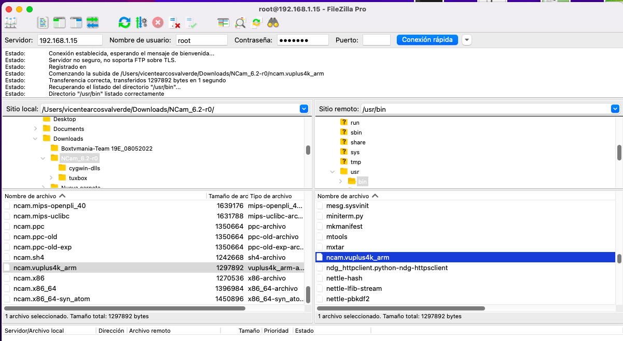Open the quick connect history dropdown arrow
Viewport: 623px width, 341px height.
[466, 40]
